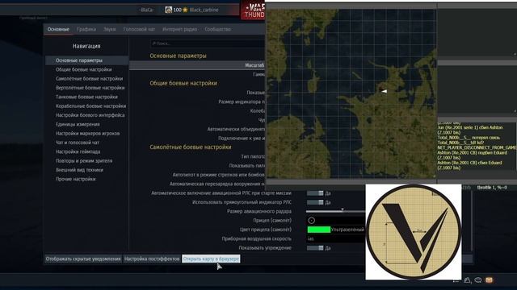
Task: Click the Самолётные боевые настройки section heading
Action: (x=191, y=147)
